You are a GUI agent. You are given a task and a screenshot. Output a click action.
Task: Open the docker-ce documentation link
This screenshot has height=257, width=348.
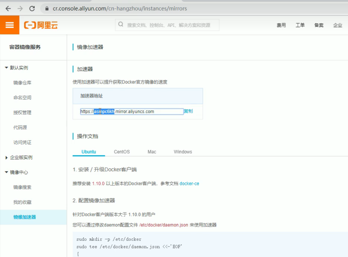tap(189, 184)
